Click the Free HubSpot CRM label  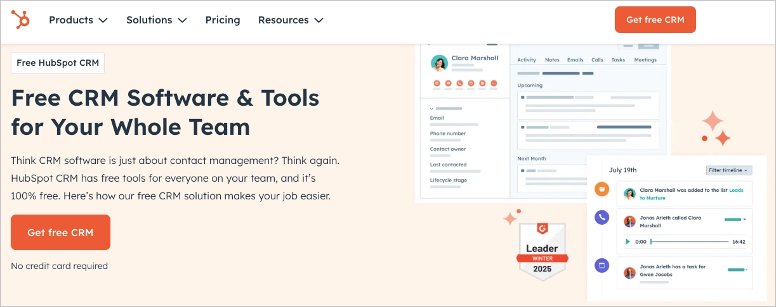[x=58, y=63]
